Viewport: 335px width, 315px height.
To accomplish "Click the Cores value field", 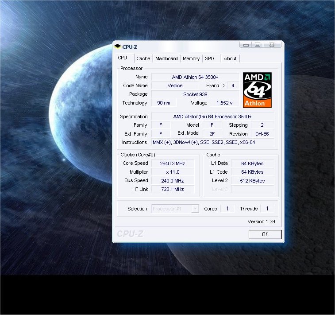I will click(227, 209).
